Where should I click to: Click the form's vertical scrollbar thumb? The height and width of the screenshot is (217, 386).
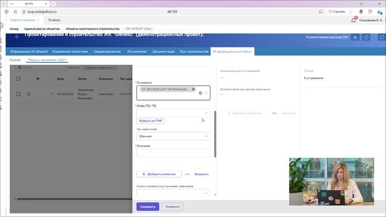pyautogui.click(x=215, y=134)
